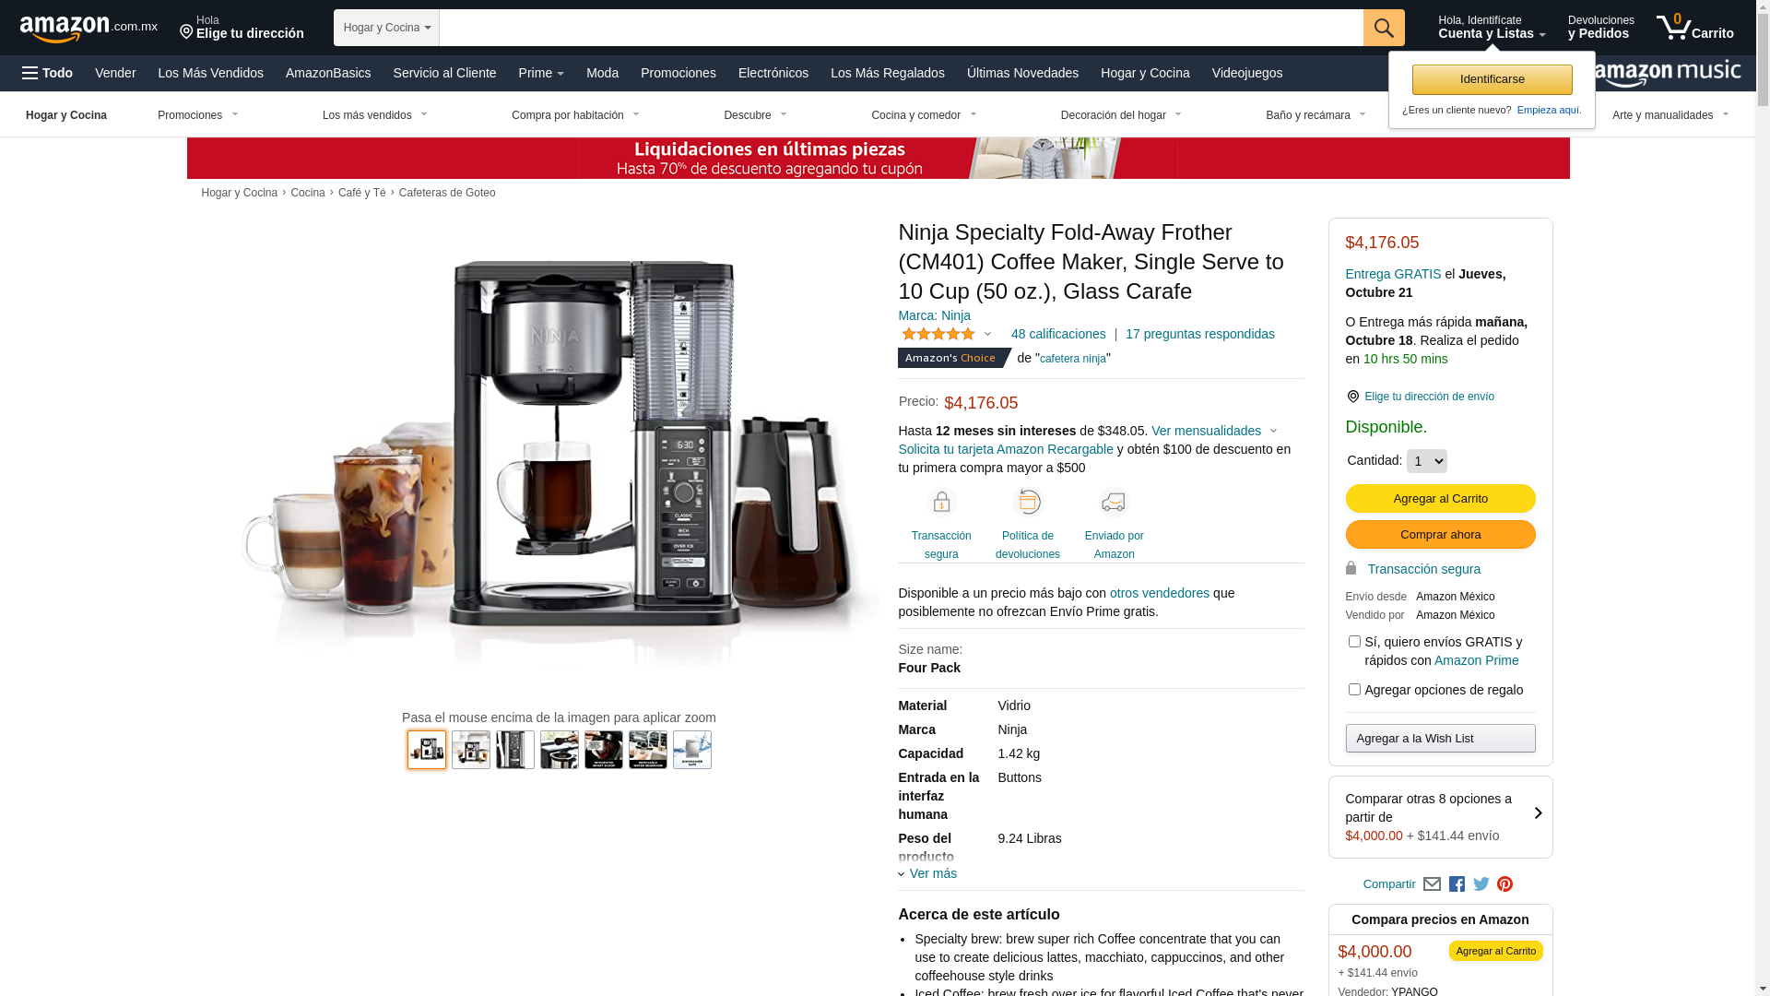
Task: Click the orange search magnifier button
Action: click(x=1383, y=28)
